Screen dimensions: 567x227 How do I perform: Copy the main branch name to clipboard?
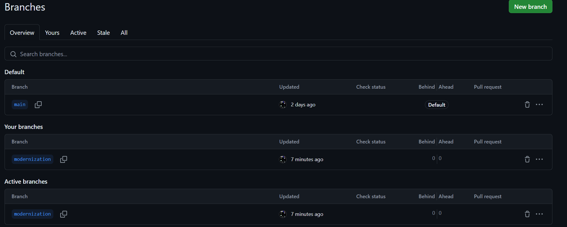(x=38, y=105)
